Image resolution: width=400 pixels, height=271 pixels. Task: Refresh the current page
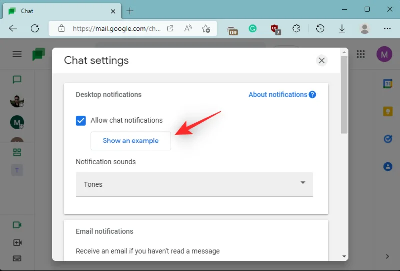pyautogui.click(x=35, y=28)
